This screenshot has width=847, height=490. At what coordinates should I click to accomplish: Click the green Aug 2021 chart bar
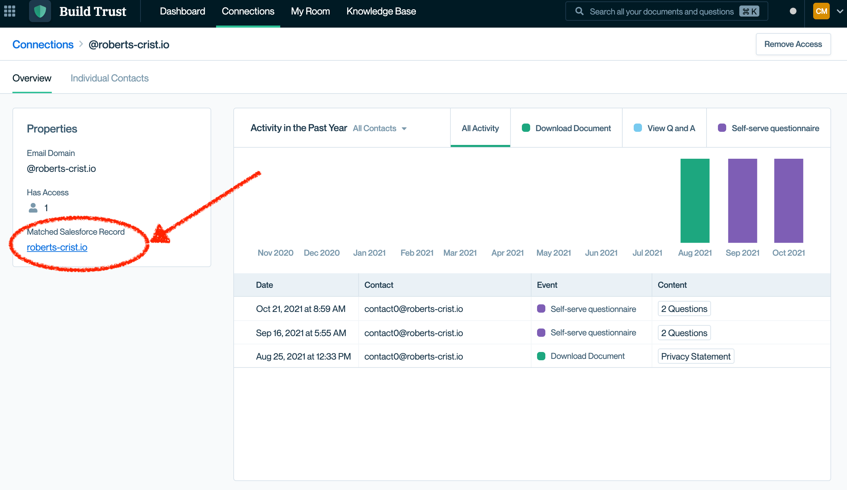695,200
